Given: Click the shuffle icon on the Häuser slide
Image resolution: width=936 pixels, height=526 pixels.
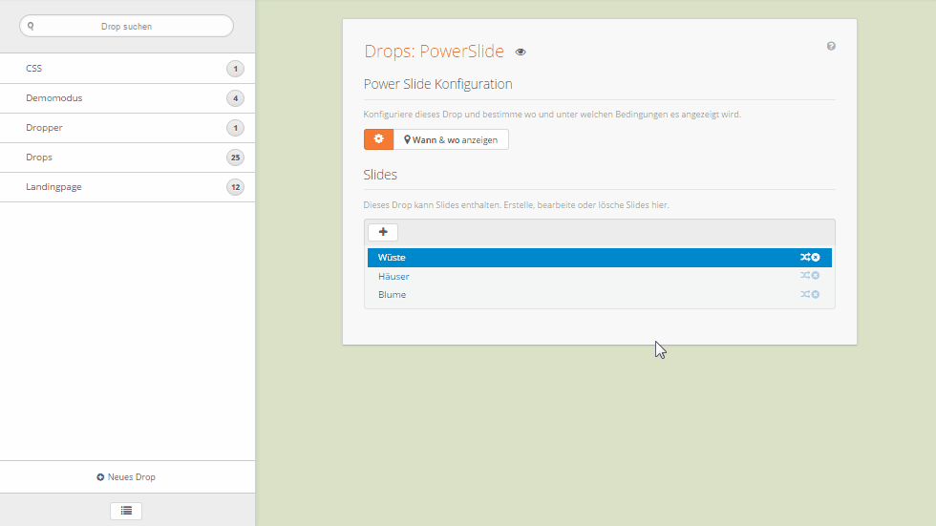Looking at the screenshot, I should click(805, 276).
